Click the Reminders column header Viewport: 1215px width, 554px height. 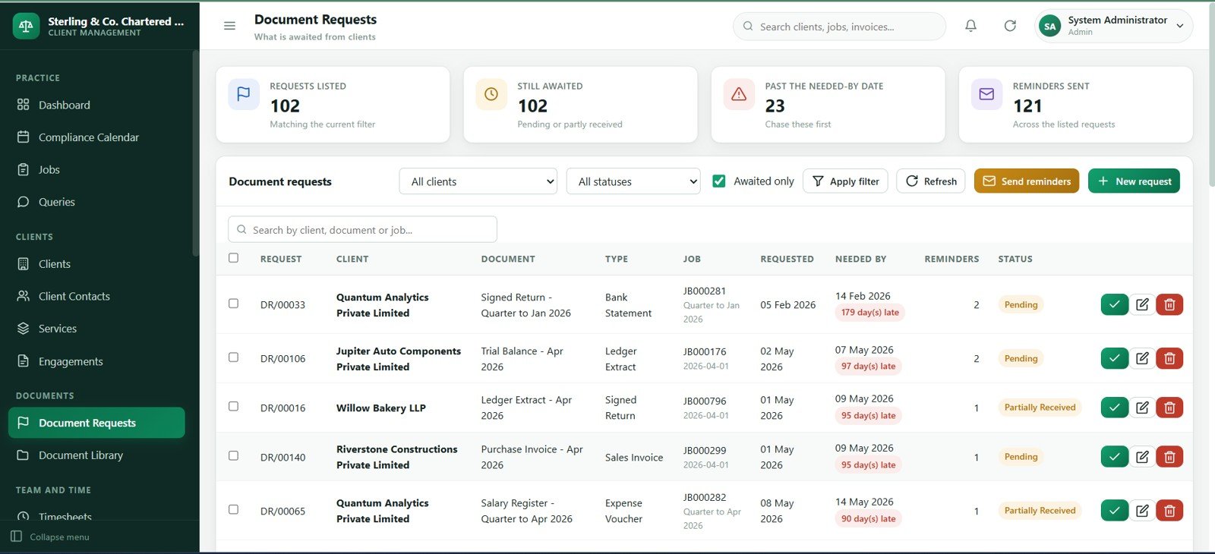point(951,259)
